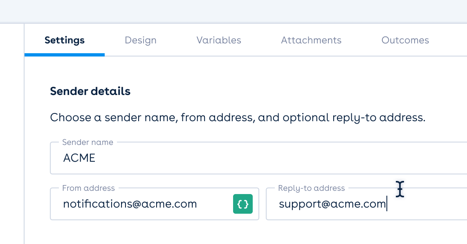
Task: Click the gray header bar above the tabs
Action: (x=233, y=11)
